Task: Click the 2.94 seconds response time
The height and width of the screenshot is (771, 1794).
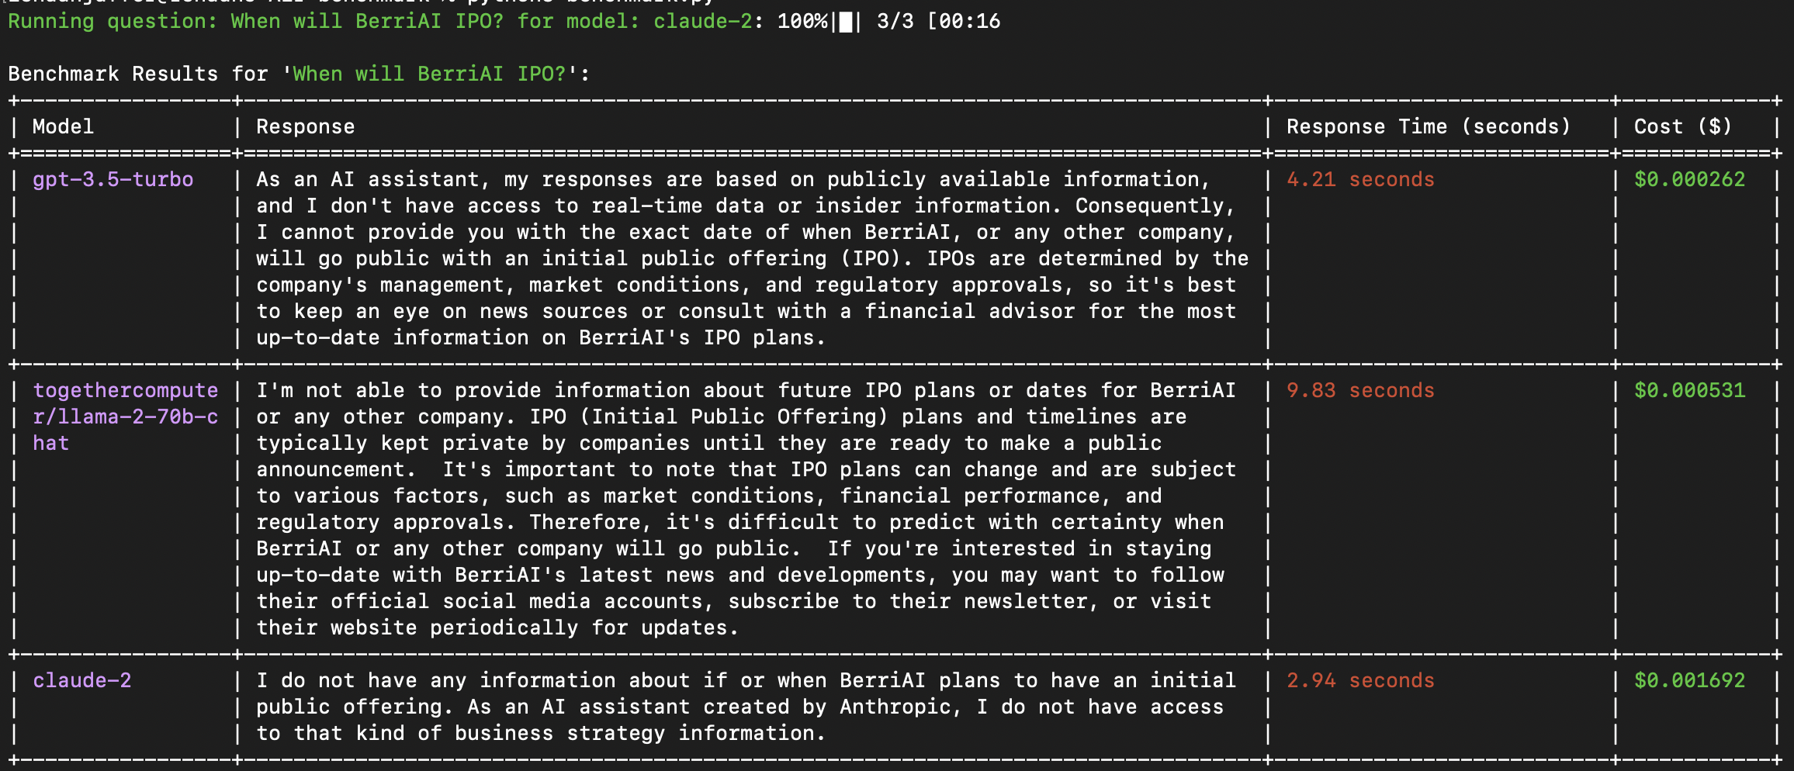Action: [x=1360, y=680]
